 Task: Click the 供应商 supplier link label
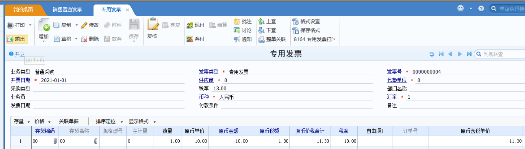[206, 80]
